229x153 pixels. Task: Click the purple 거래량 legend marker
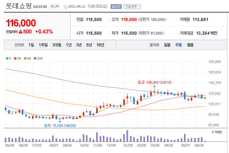click(x=213, y=132)
